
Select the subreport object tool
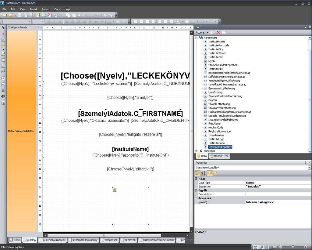[x=3, y=54]
